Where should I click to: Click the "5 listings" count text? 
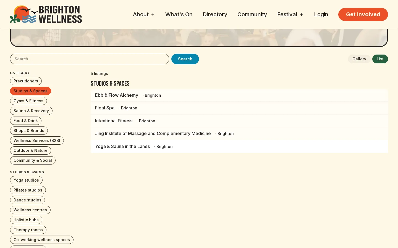point(99,74)
